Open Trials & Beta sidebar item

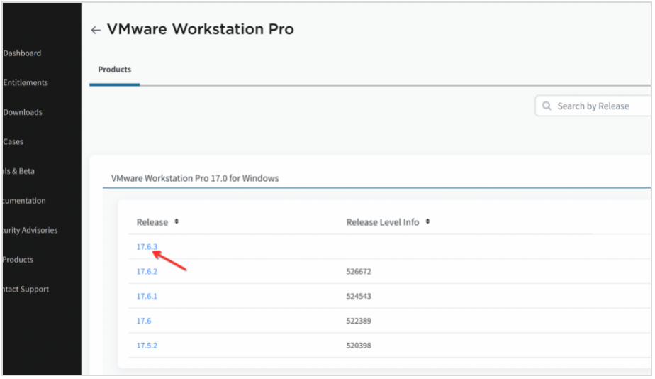tap(18, 171)
